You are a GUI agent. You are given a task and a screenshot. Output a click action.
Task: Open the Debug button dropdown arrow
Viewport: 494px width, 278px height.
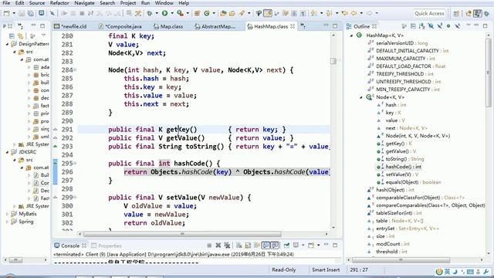pos(157,13)
